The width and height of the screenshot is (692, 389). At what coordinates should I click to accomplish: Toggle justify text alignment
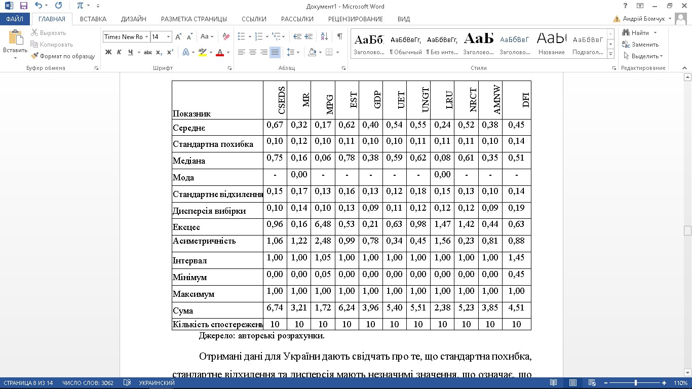[x=275, y=52]
